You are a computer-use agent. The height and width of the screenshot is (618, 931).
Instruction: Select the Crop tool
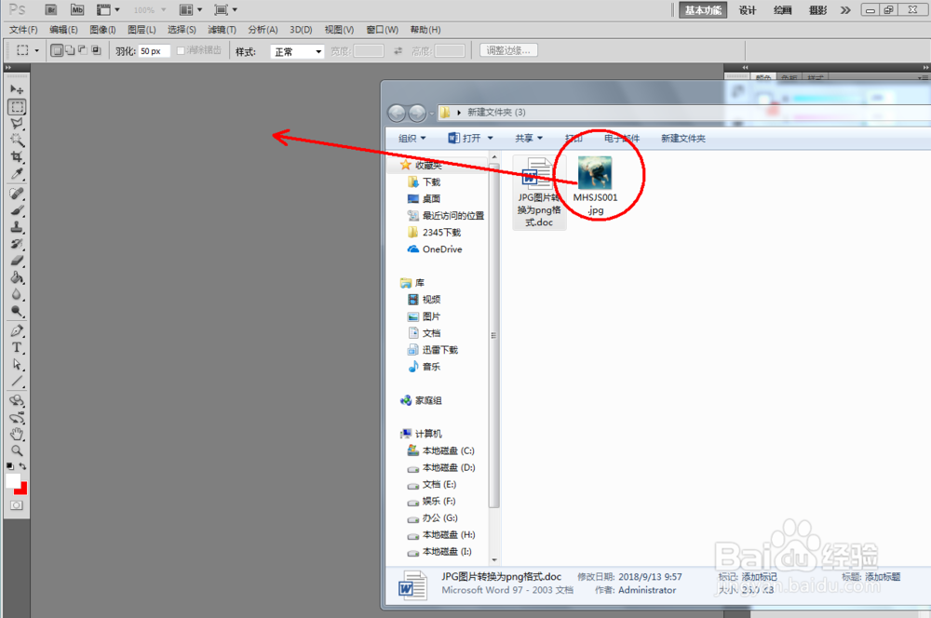pos(17,156)
